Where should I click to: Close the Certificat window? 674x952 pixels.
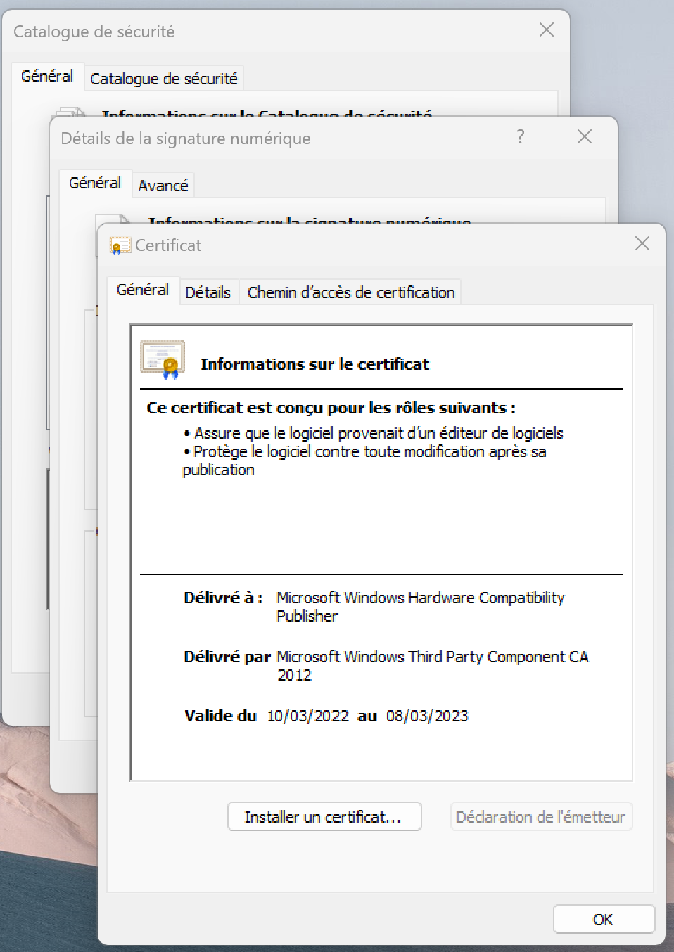pyautogui.click(x=642, y=244)
